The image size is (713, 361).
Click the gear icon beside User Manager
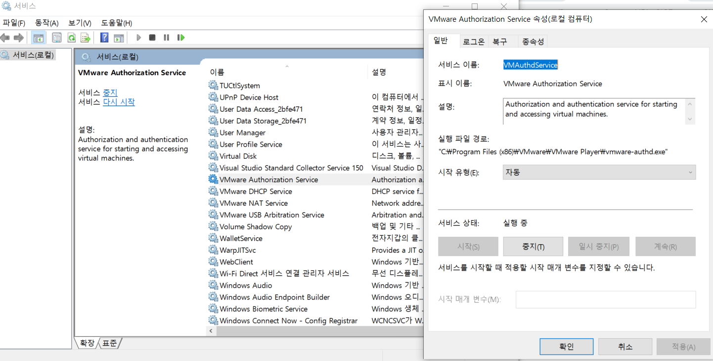(x=213, y=132)
